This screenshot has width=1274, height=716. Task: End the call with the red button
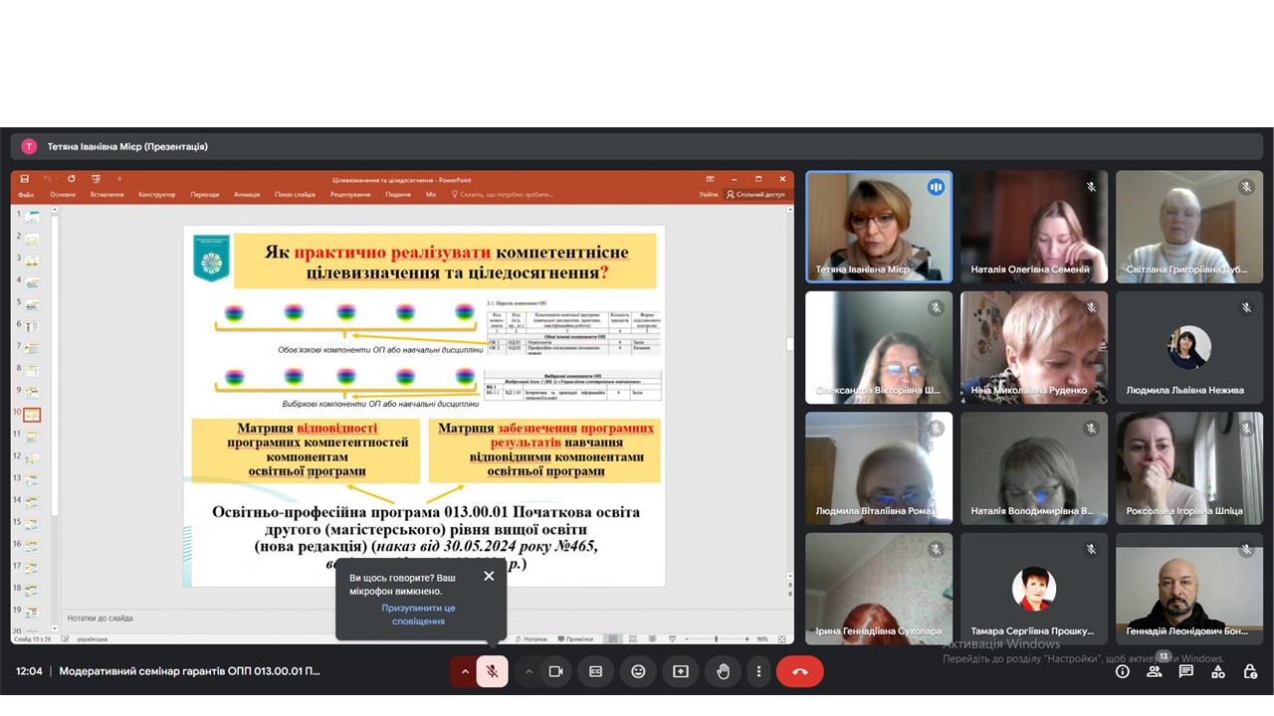pyautogui.click(x=799, y=671)
